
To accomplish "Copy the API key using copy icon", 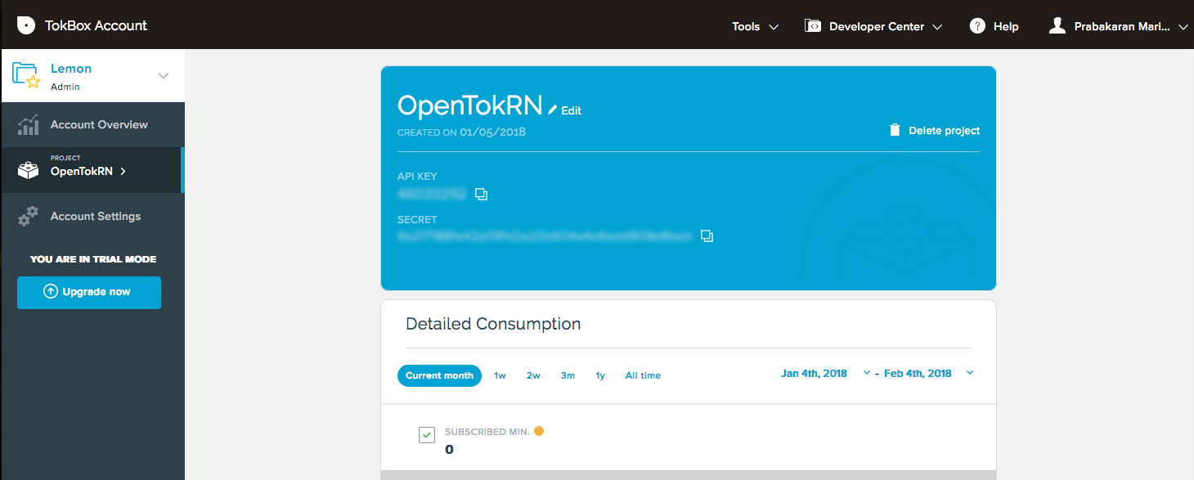I will 482,194.
